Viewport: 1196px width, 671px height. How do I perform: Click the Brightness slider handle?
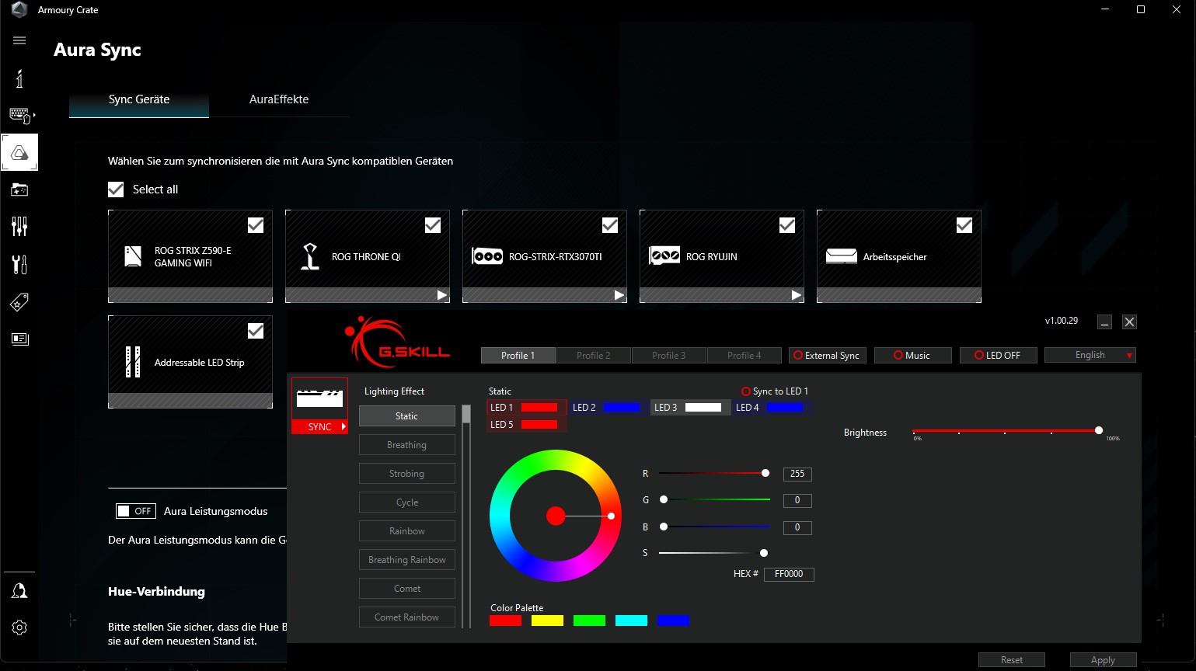[1098, 430]
